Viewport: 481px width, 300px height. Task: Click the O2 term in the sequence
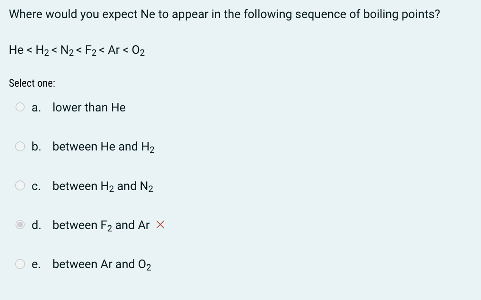pos(138,50)
